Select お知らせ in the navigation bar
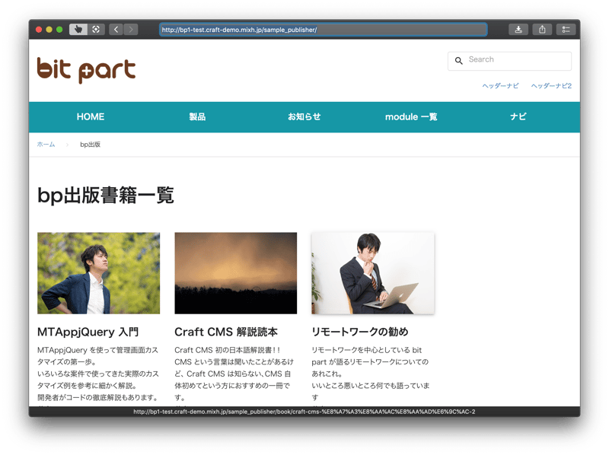Screen dimensions: 609x455 click(x=304, y=117)
